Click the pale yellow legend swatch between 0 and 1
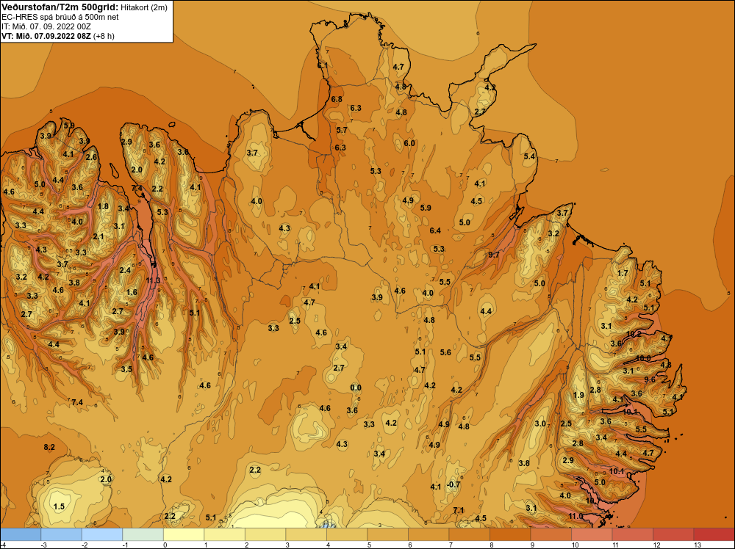 184,534
